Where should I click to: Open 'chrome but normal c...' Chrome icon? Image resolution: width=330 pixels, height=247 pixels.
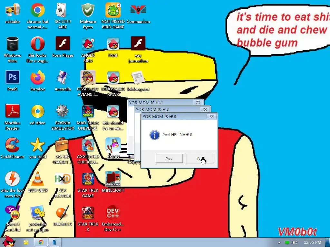(37, 10)
